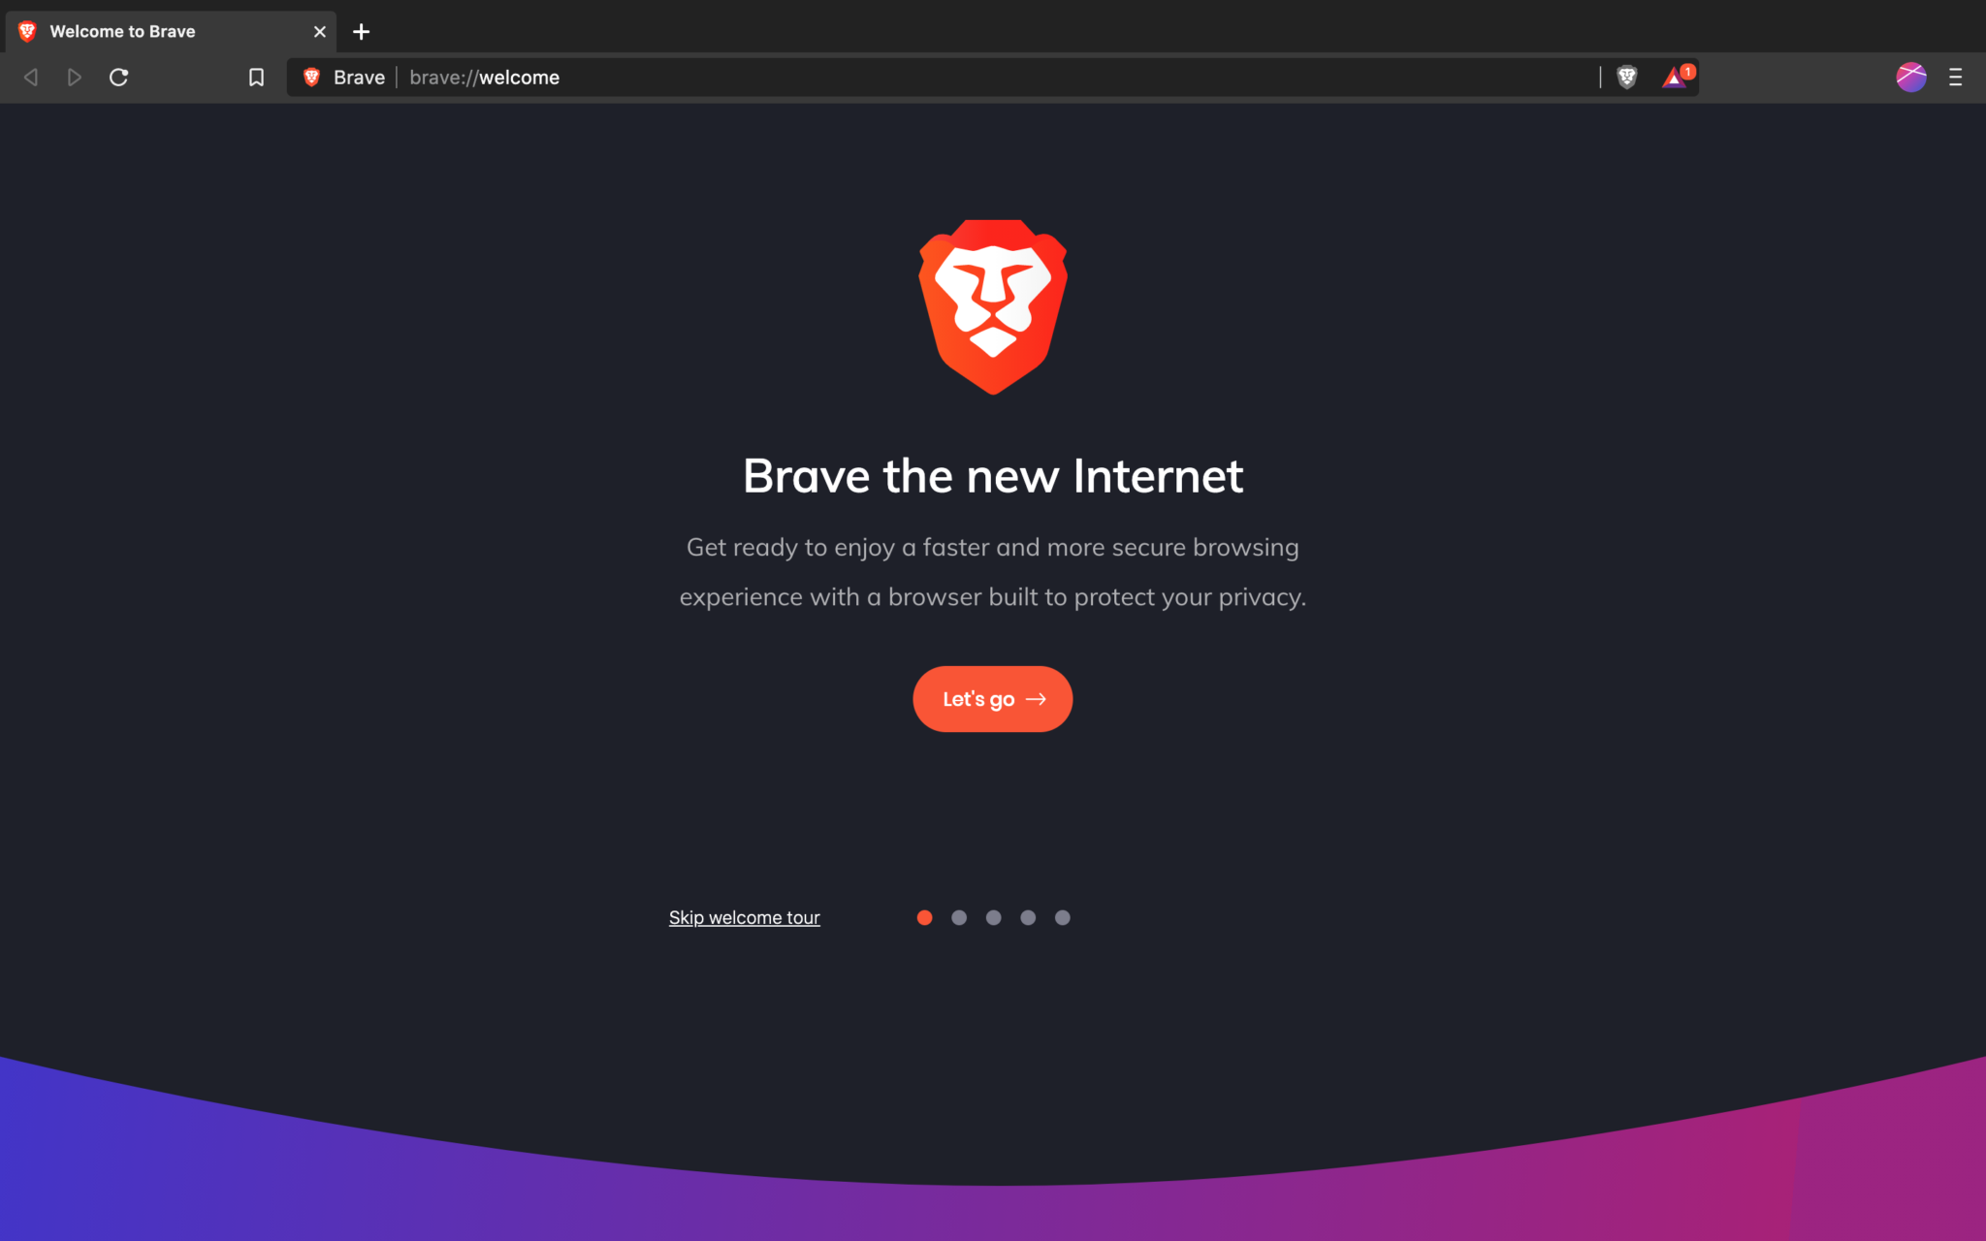Expand the address bar dropdown

pyautogui.click(x=992, y=78)
